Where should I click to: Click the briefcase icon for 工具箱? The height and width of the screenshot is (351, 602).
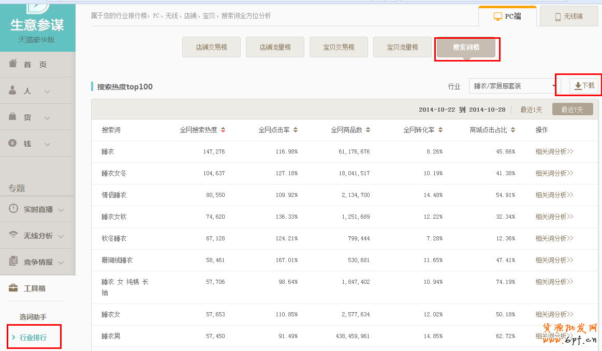point(14,288)
